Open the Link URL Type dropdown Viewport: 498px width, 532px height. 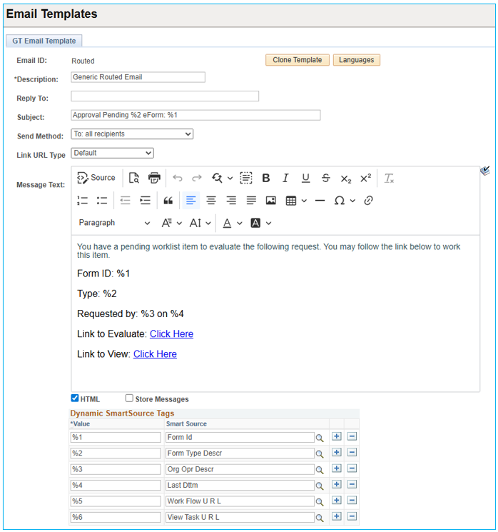coord(112,153)
